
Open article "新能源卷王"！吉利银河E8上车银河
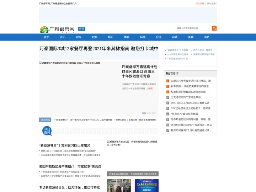tap(65, 146)
